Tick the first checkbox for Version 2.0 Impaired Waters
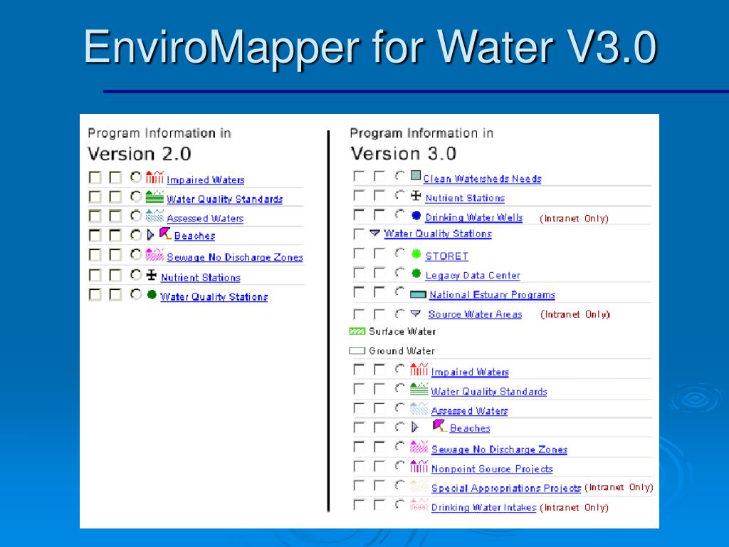Image resolution: width=729 pixels, height=547 pixels. click(95, 177)
